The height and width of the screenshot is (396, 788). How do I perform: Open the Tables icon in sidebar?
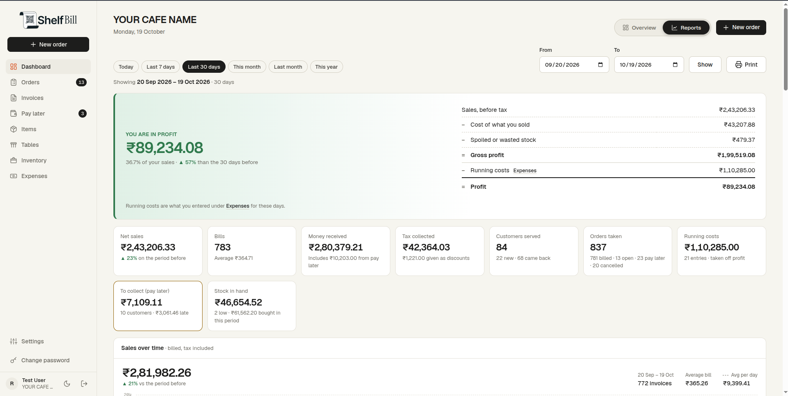[14, 145]
